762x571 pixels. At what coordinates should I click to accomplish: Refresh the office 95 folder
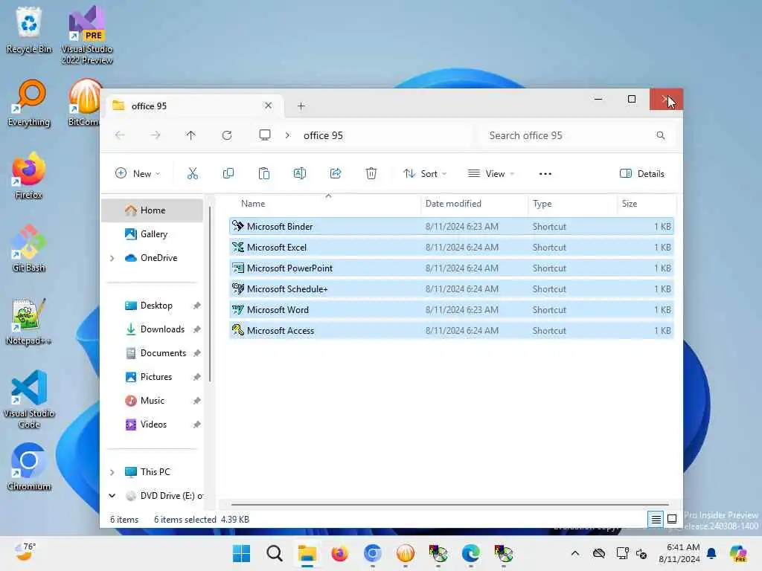(x=227, y=135)
